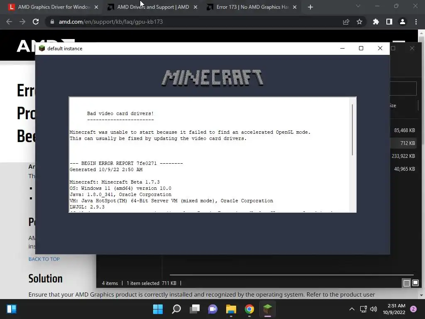Open File Explorer from taskbar
This screenshot has height=319, width=425.
pyautogui.click(x=231, y=309)
